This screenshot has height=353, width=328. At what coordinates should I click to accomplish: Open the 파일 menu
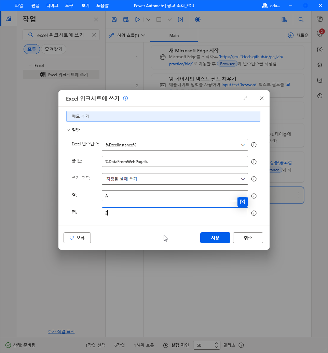point(19,5)
